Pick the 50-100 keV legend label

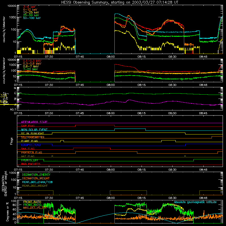(x=32, y=18)
